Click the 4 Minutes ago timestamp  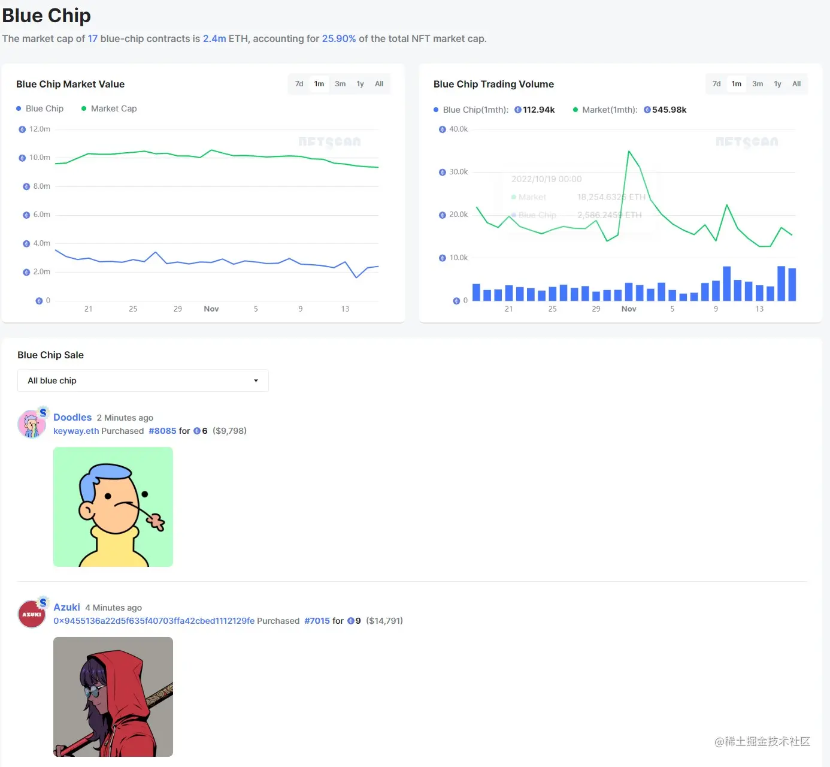click(x=114, y=608)
